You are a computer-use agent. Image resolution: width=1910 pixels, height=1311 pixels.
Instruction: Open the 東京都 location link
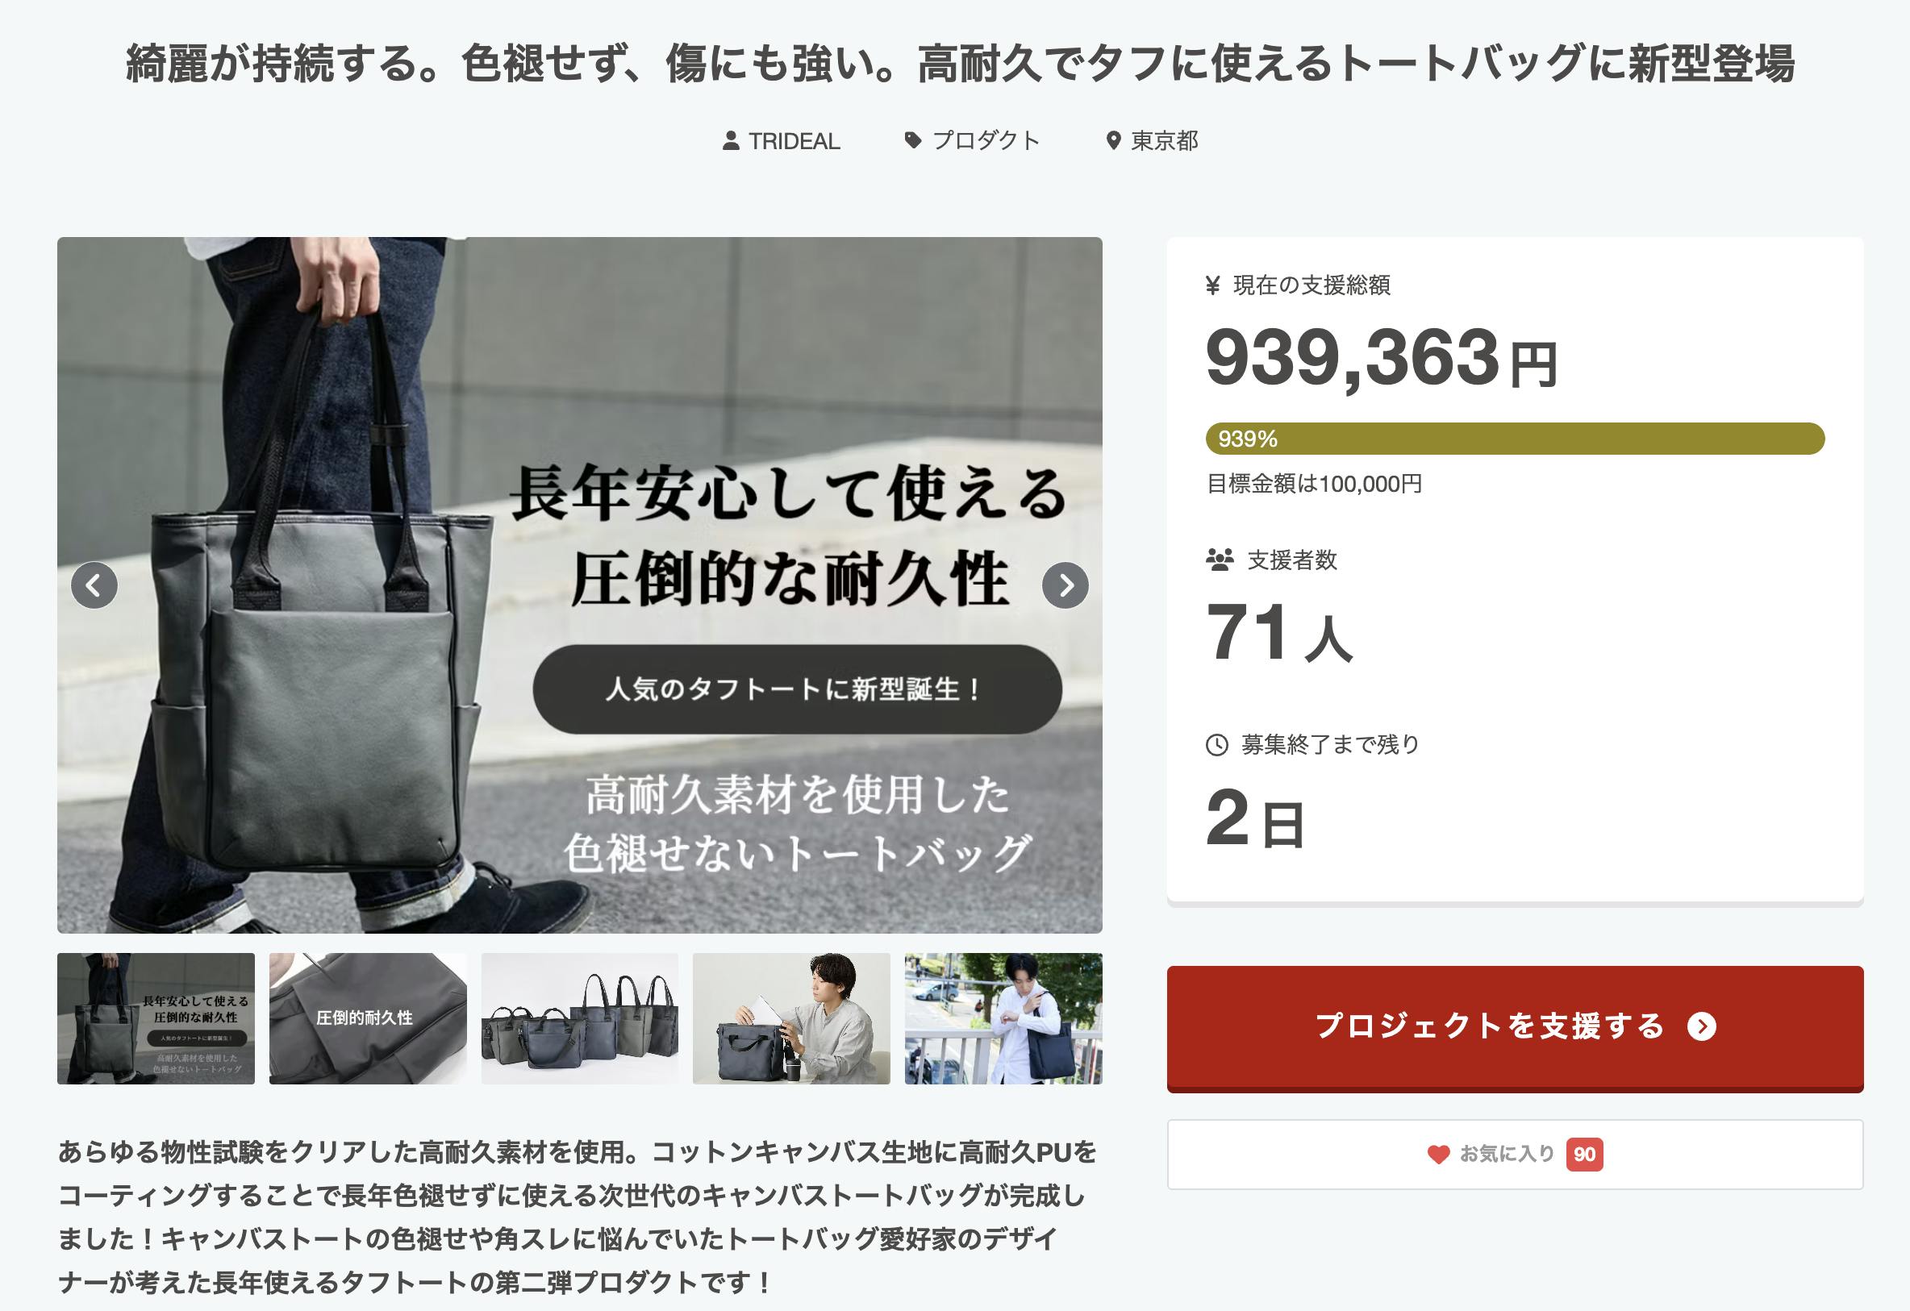coord(1165,141)
